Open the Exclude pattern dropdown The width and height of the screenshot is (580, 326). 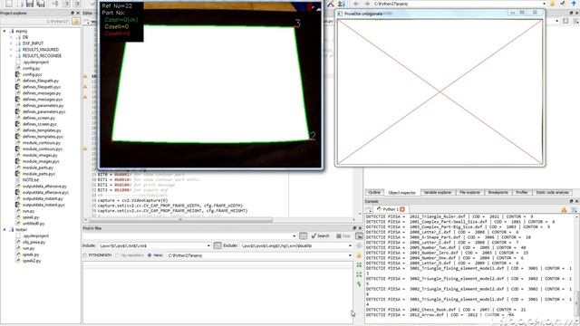click(x=350, y=245)
